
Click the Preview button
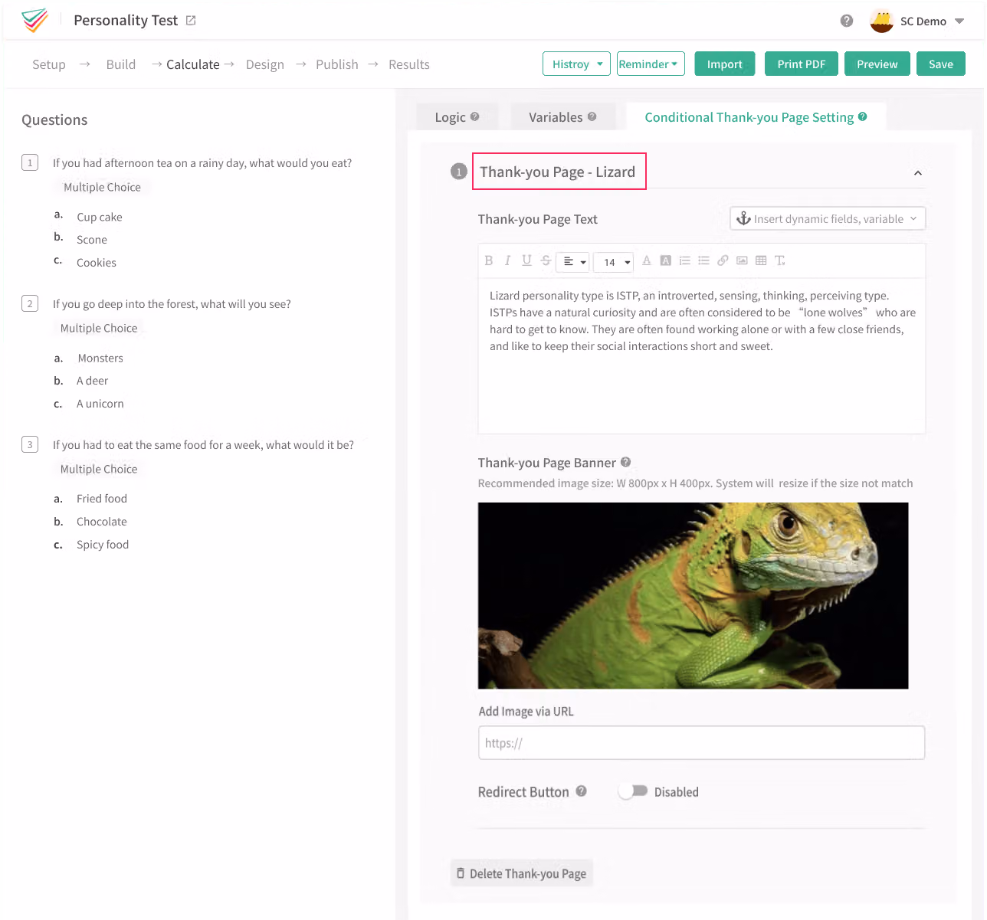[x=877, y=64]
